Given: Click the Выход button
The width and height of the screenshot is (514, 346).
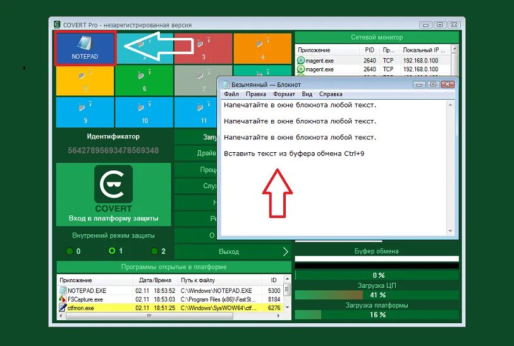Looking at the screenshot, I should click(233, 251).
